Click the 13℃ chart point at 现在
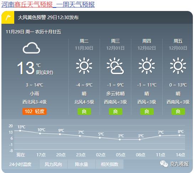The height and width of the screenshot is (173, 195). (20, 130)
